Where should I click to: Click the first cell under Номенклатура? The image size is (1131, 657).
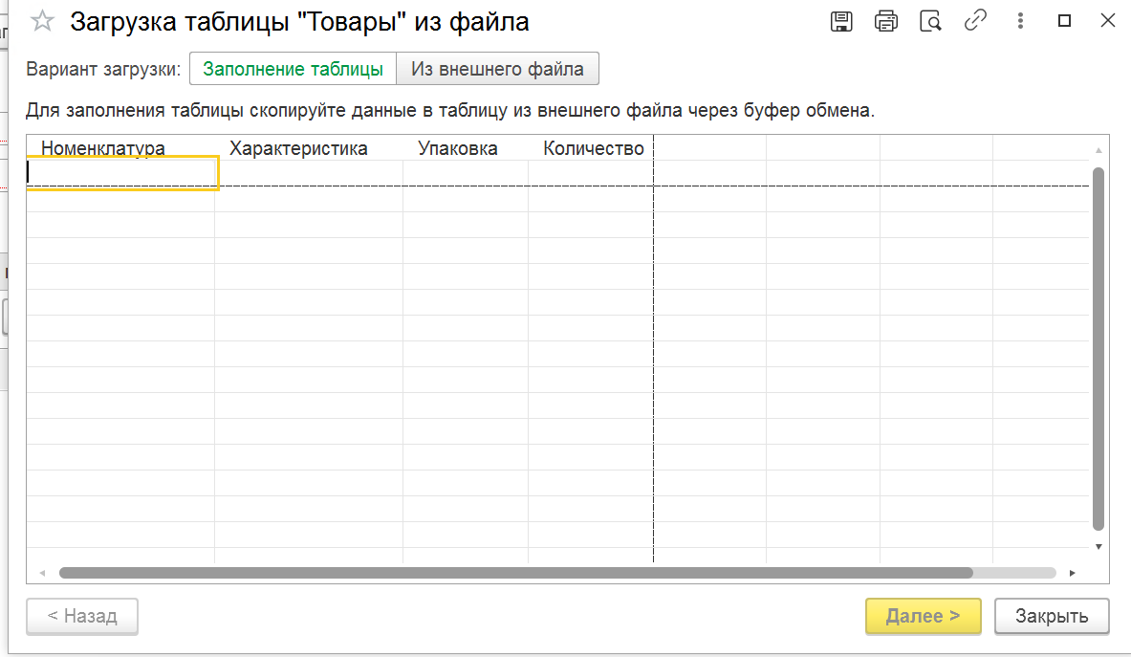pyautogui.click(x=120, y=172)
